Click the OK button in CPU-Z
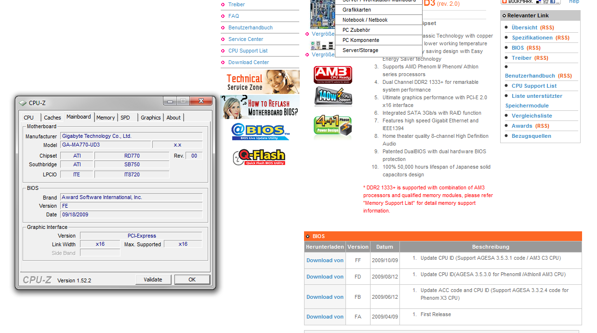 pyautogui.click(x=192, y=280)
